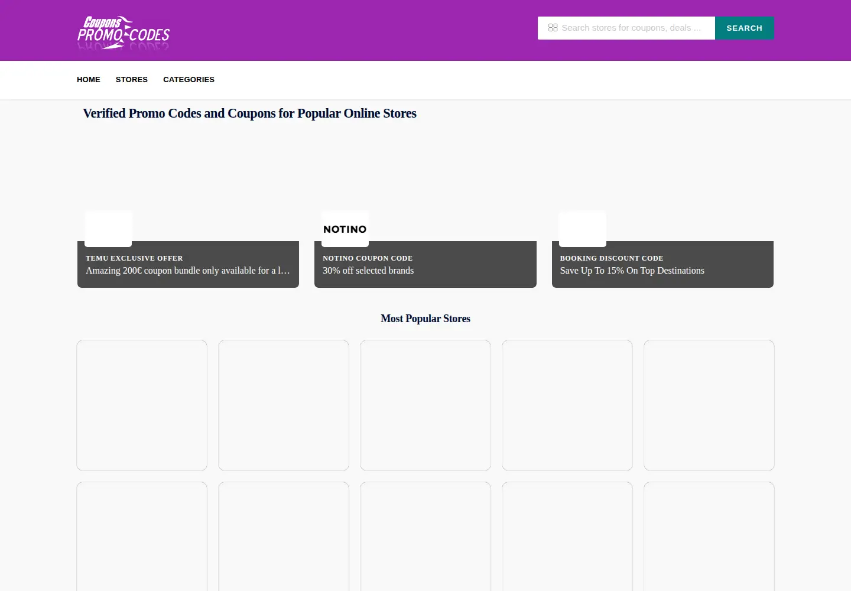Viewport: 851px width, 591px height.
Task: Click the '30% off selected brands' text
Action: tap(368, 271)
